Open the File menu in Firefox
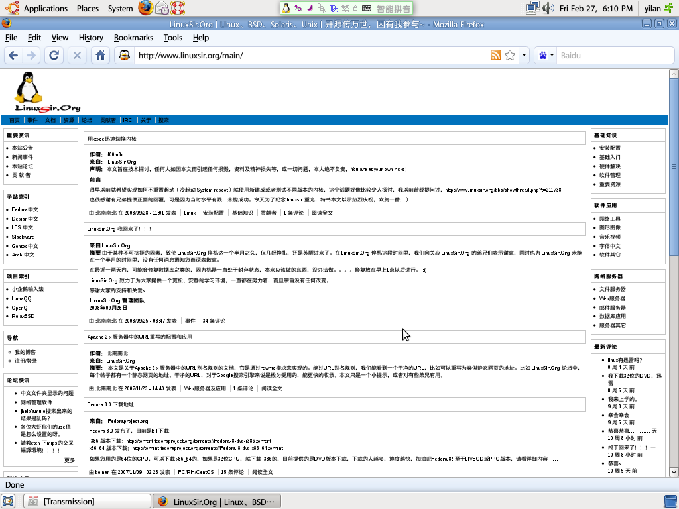 tap(11, 38)
